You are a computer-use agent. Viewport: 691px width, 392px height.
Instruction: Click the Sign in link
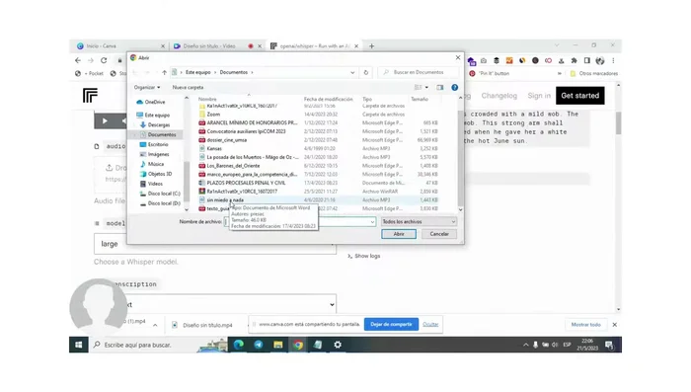coord(539,96)
